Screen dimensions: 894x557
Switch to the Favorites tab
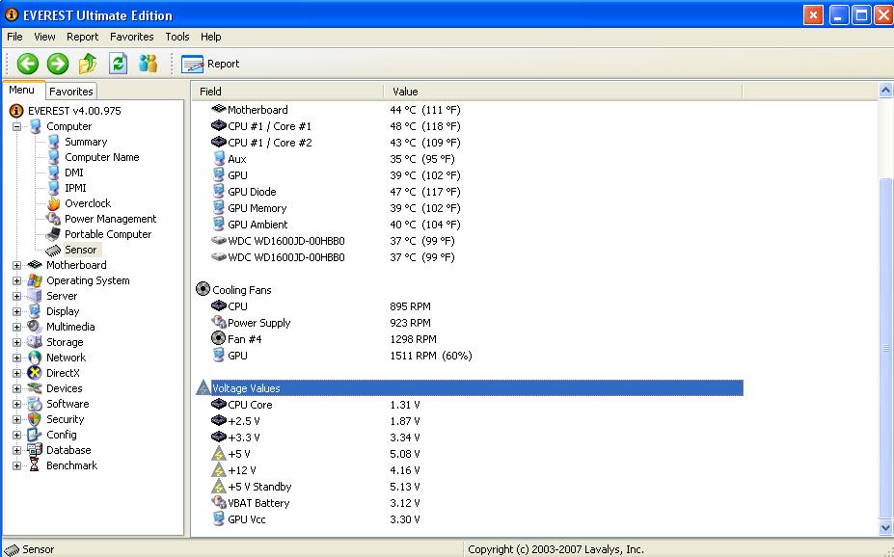tap(70, 92)
